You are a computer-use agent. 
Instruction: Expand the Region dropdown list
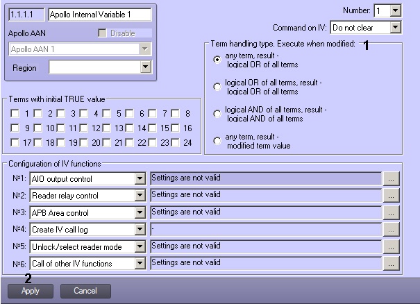(146, 67)
